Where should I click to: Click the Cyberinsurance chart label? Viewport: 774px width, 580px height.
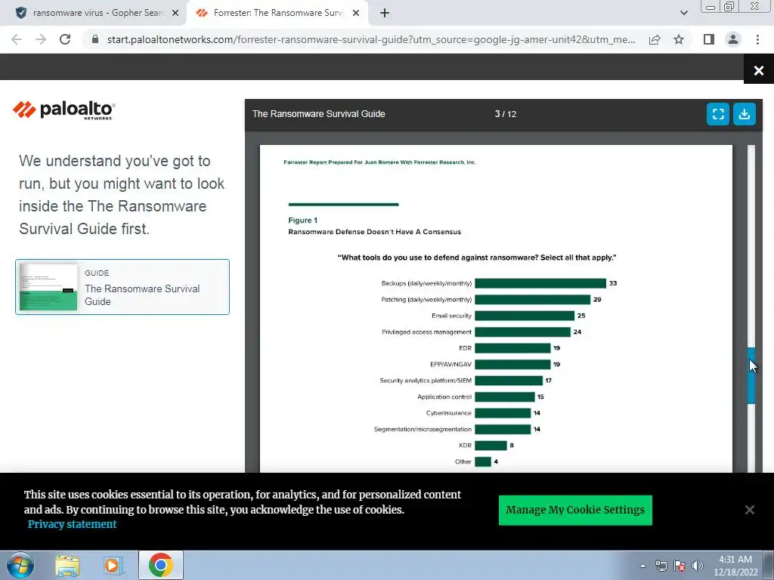(x=449, y=413)
